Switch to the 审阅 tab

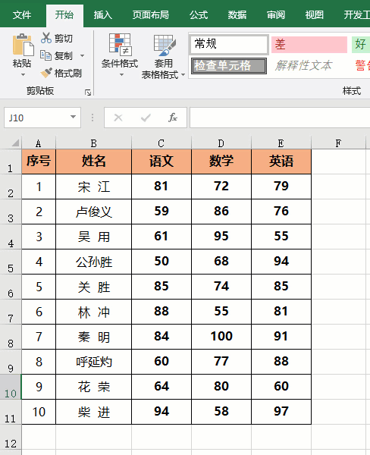coord(276,14)
